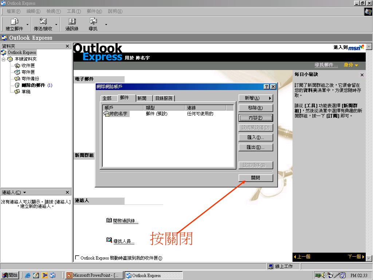This screenshot has height=280, width=373.
Task: Close the 資料夾 folder pane
Action: (x=67, y=46)
